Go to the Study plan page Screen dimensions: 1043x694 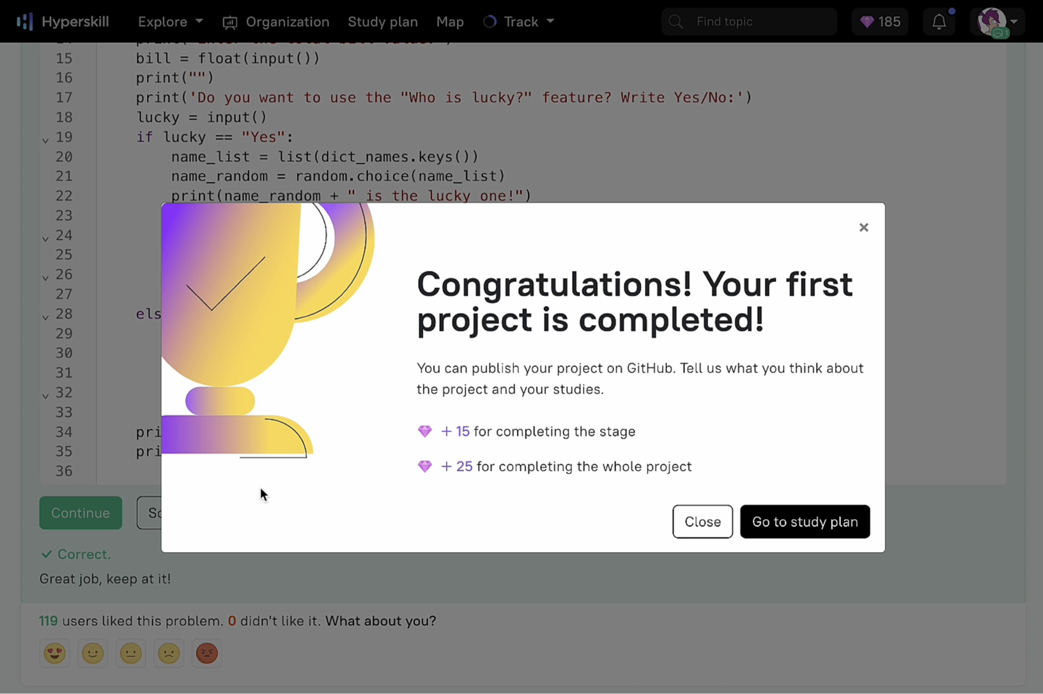point(383,21)
